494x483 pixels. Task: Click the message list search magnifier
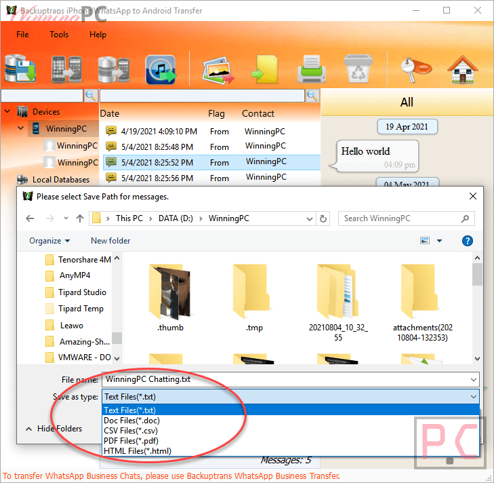pyautogui.click(x=312, y=96)
